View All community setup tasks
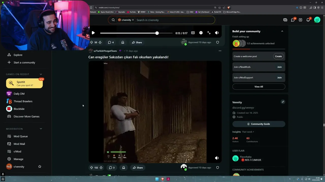 (259, 87)
